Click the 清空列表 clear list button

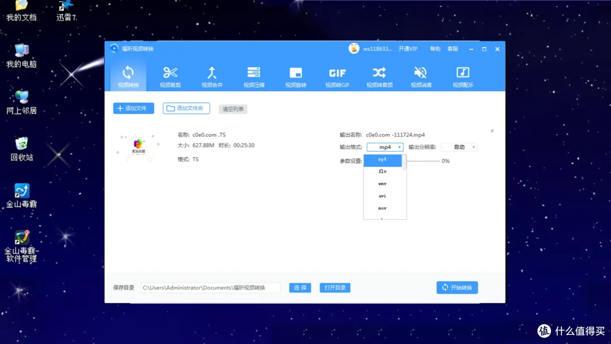(x=233, y=109)
